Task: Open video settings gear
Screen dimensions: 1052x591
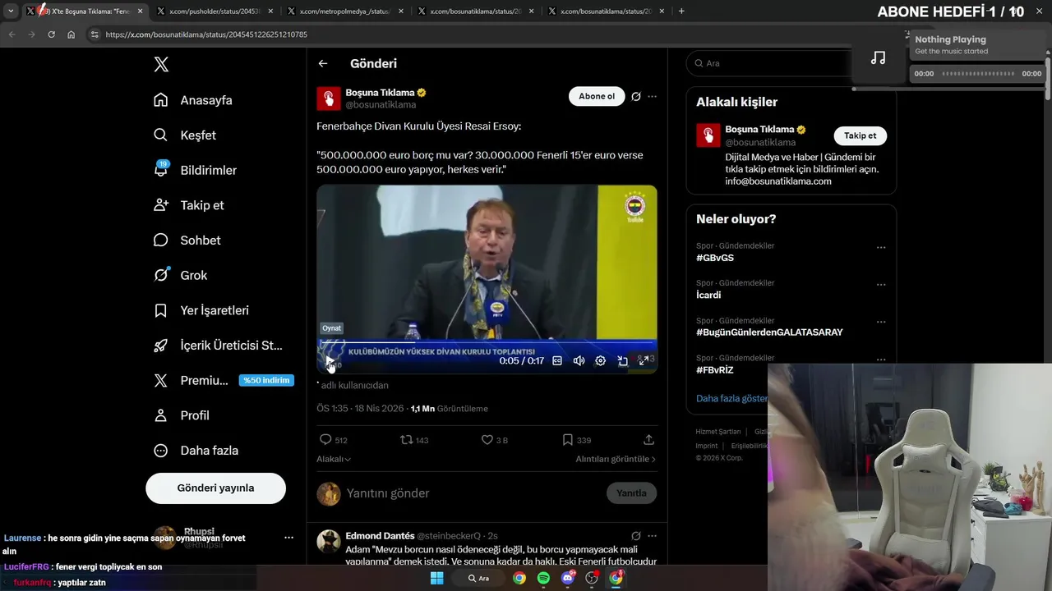Action: [x=601, y=360]
